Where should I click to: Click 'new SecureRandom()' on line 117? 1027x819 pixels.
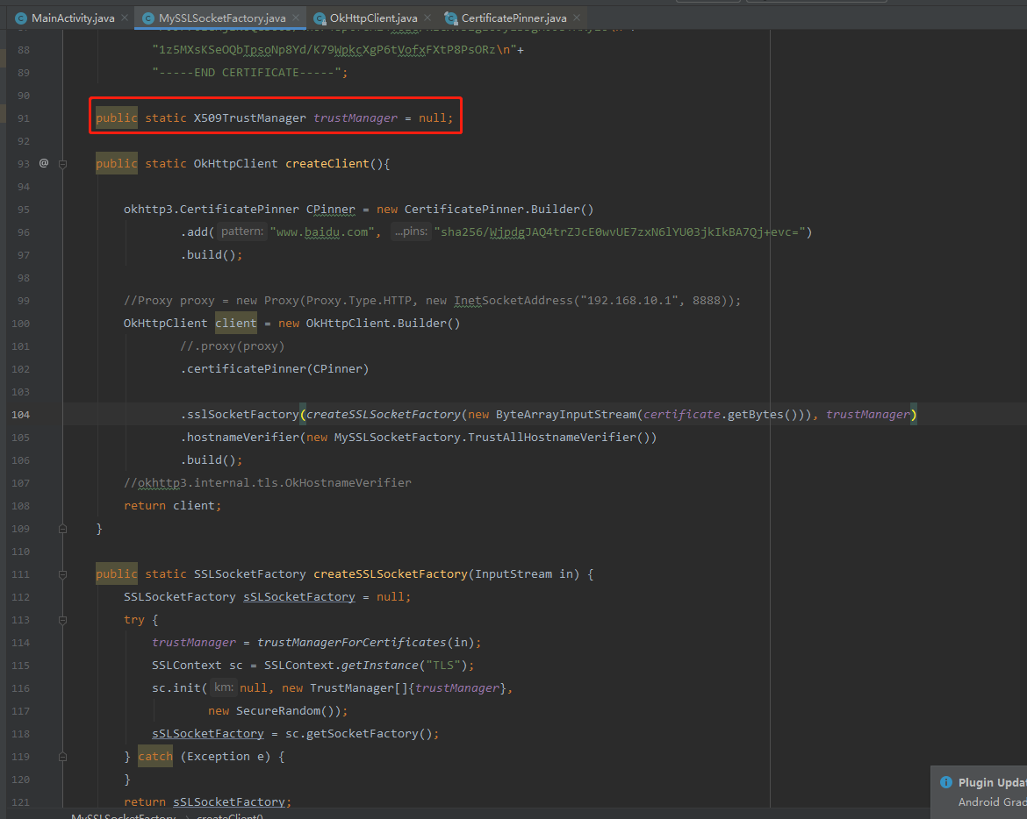coord(275,711)
